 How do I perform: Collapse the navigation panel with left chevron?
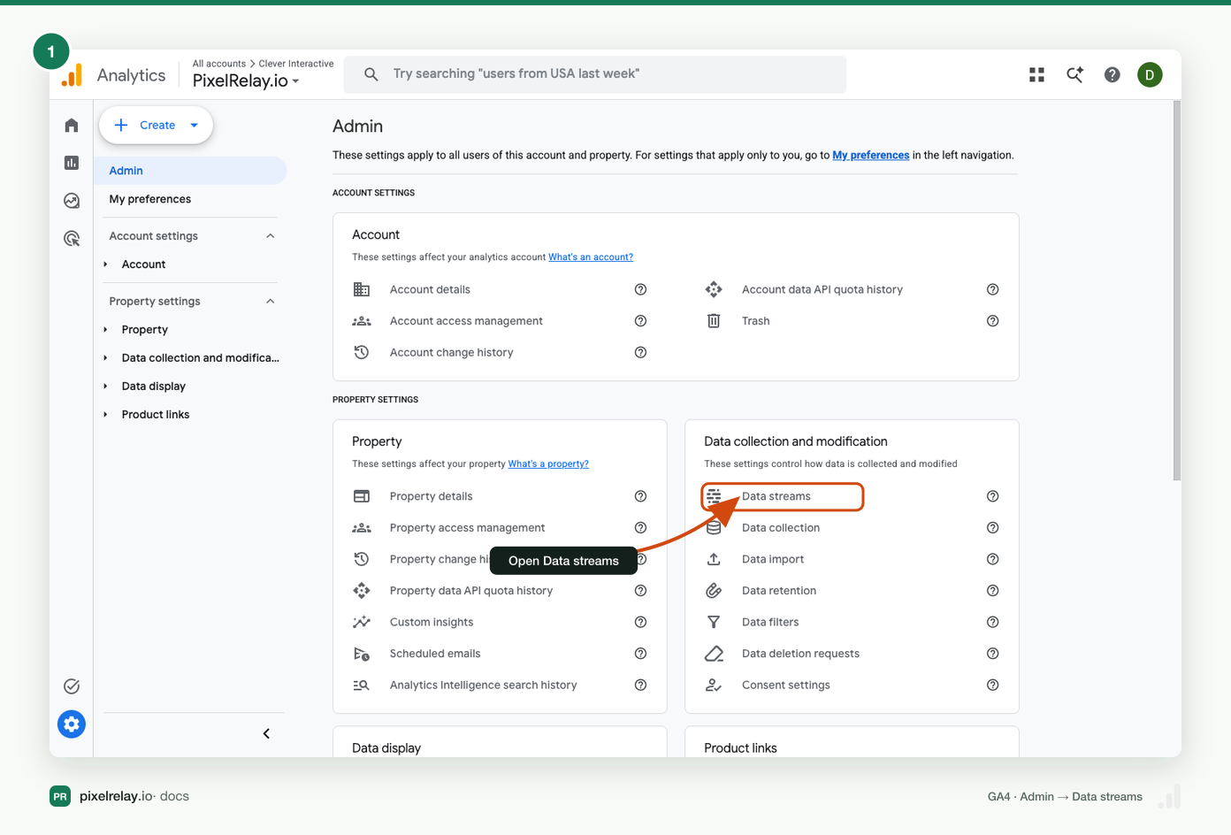[x=266, y=733]
